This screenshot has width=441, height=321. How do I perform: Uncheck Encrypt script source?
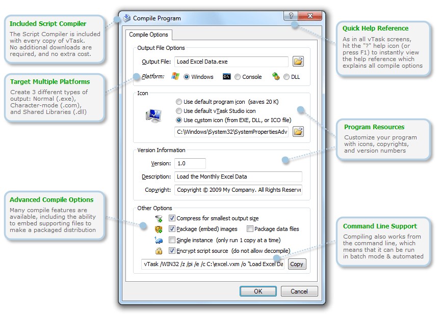172,251
